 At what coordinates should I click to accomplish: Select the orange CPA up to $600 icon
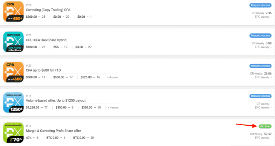tap(13, 72)
